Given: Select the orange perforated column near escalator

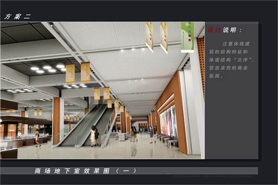Looking at the screenshot, I should coord(57,121).
